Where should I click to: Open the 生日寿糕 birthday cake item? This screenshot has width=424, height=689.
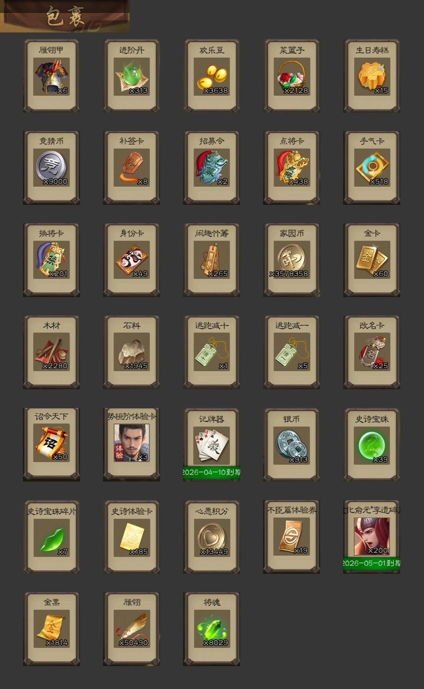372,76
